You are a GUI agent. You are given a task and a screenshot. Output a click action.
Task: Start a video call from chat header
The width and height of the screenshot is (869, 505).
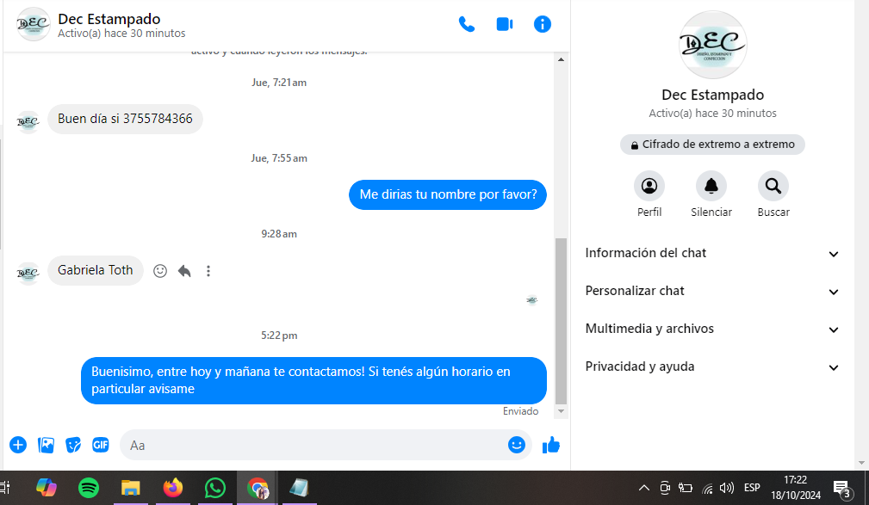pos(505,24)
